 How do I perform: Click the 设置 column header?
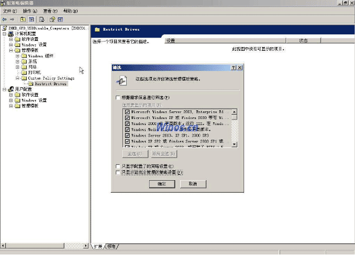225,41
